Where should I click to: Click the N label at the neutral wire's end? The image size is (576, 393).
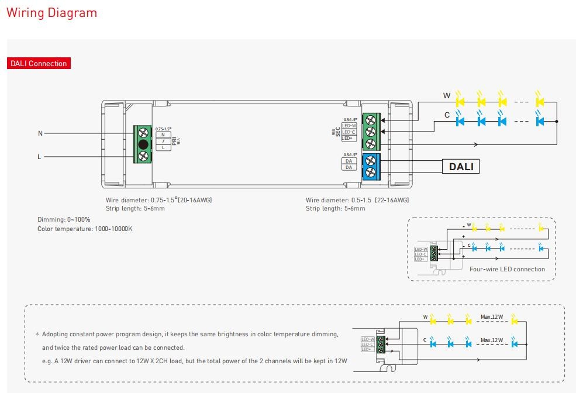coord(40,133)
